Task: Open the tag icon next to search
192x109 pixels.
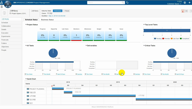Action: point(127,3)
